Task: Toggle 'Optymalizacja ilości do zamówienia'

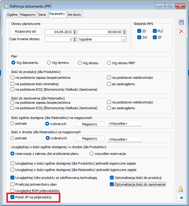Action: tap(112, 184)
